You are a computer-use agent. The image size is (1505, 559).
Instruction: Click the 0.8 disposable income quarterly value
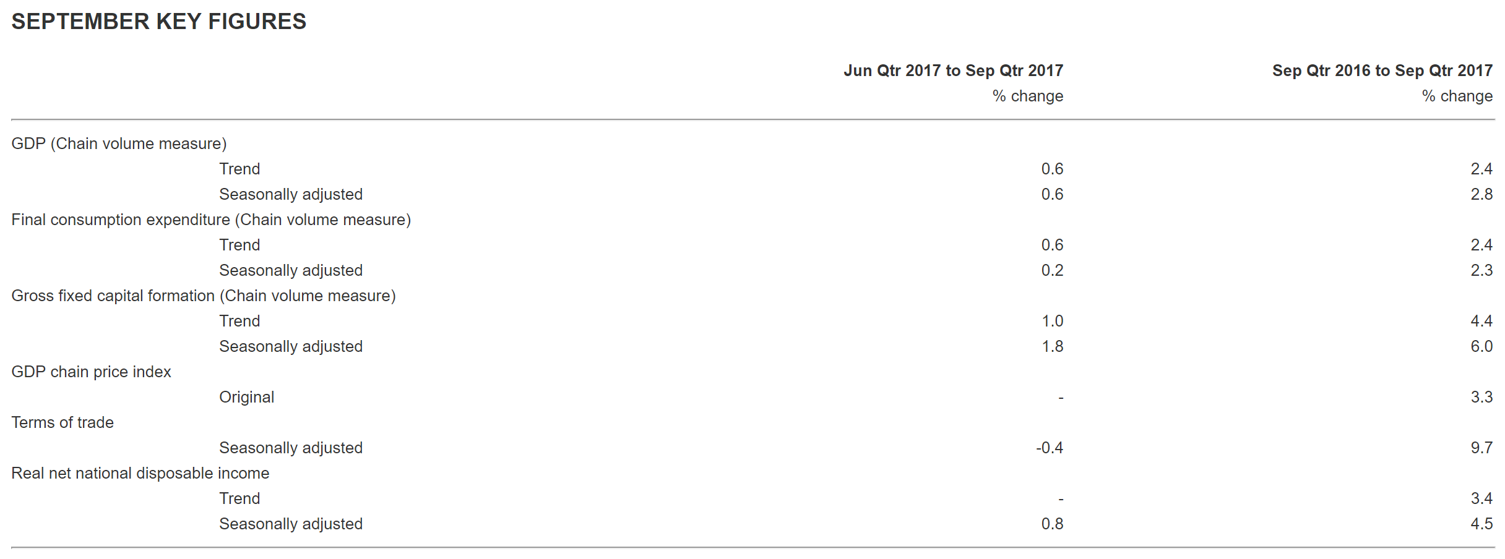point(1052,524)
